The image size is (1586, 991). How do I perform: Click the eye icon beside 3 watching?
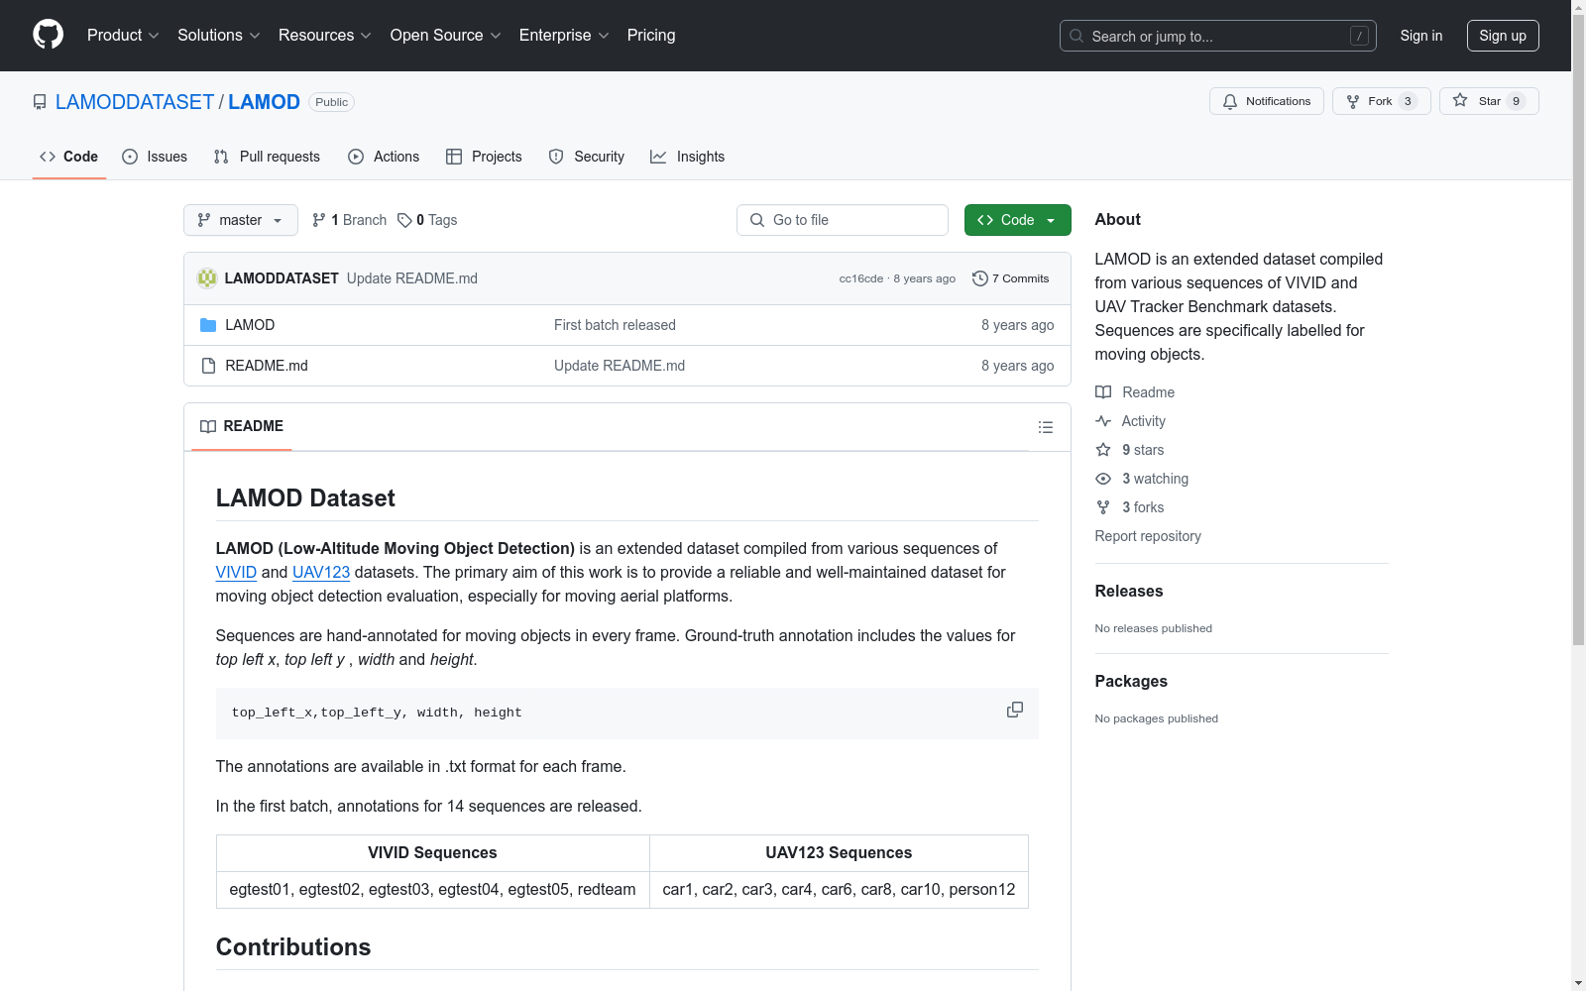click(1103, 479)
